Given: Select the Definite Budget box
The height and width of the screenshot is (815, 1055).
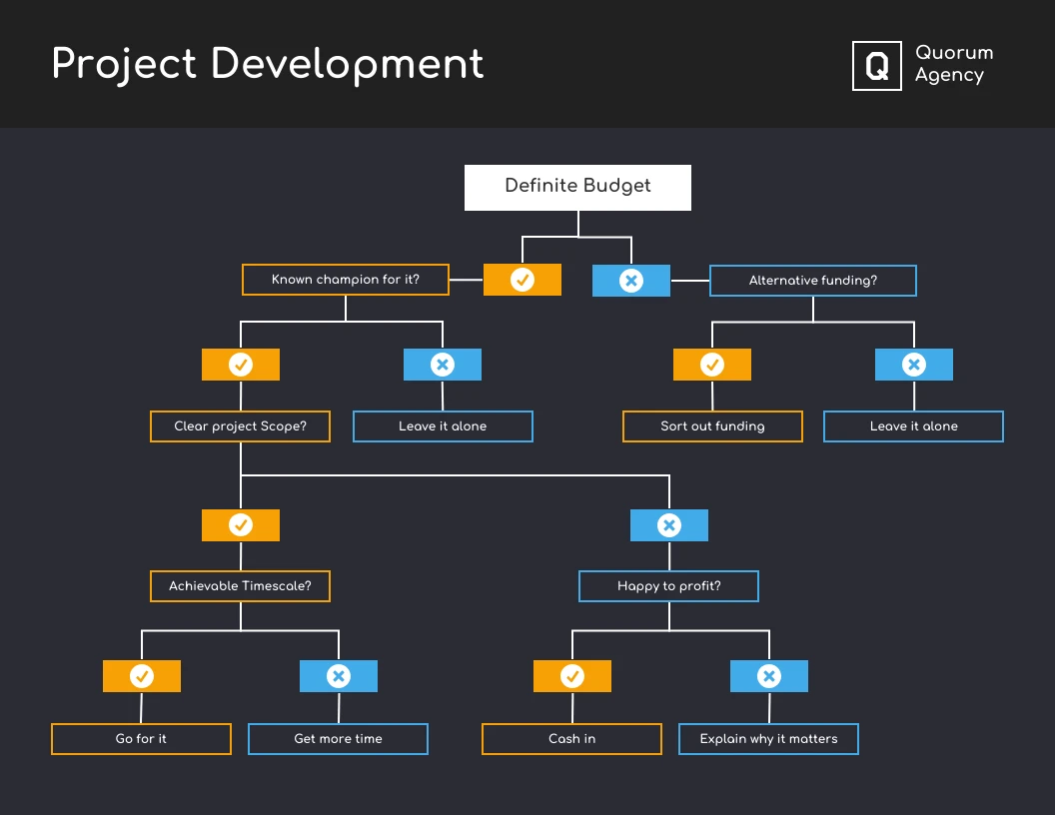Looking at the screenshot, I should coord(577,187).
